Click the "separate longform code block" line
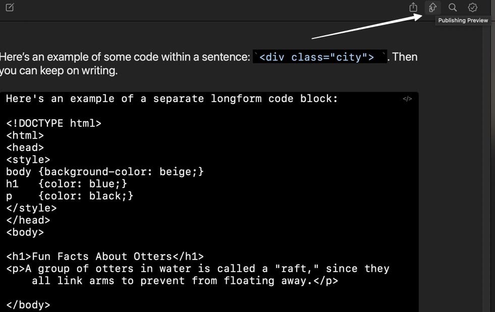This screenshot has height=312, width=495. 172,99
